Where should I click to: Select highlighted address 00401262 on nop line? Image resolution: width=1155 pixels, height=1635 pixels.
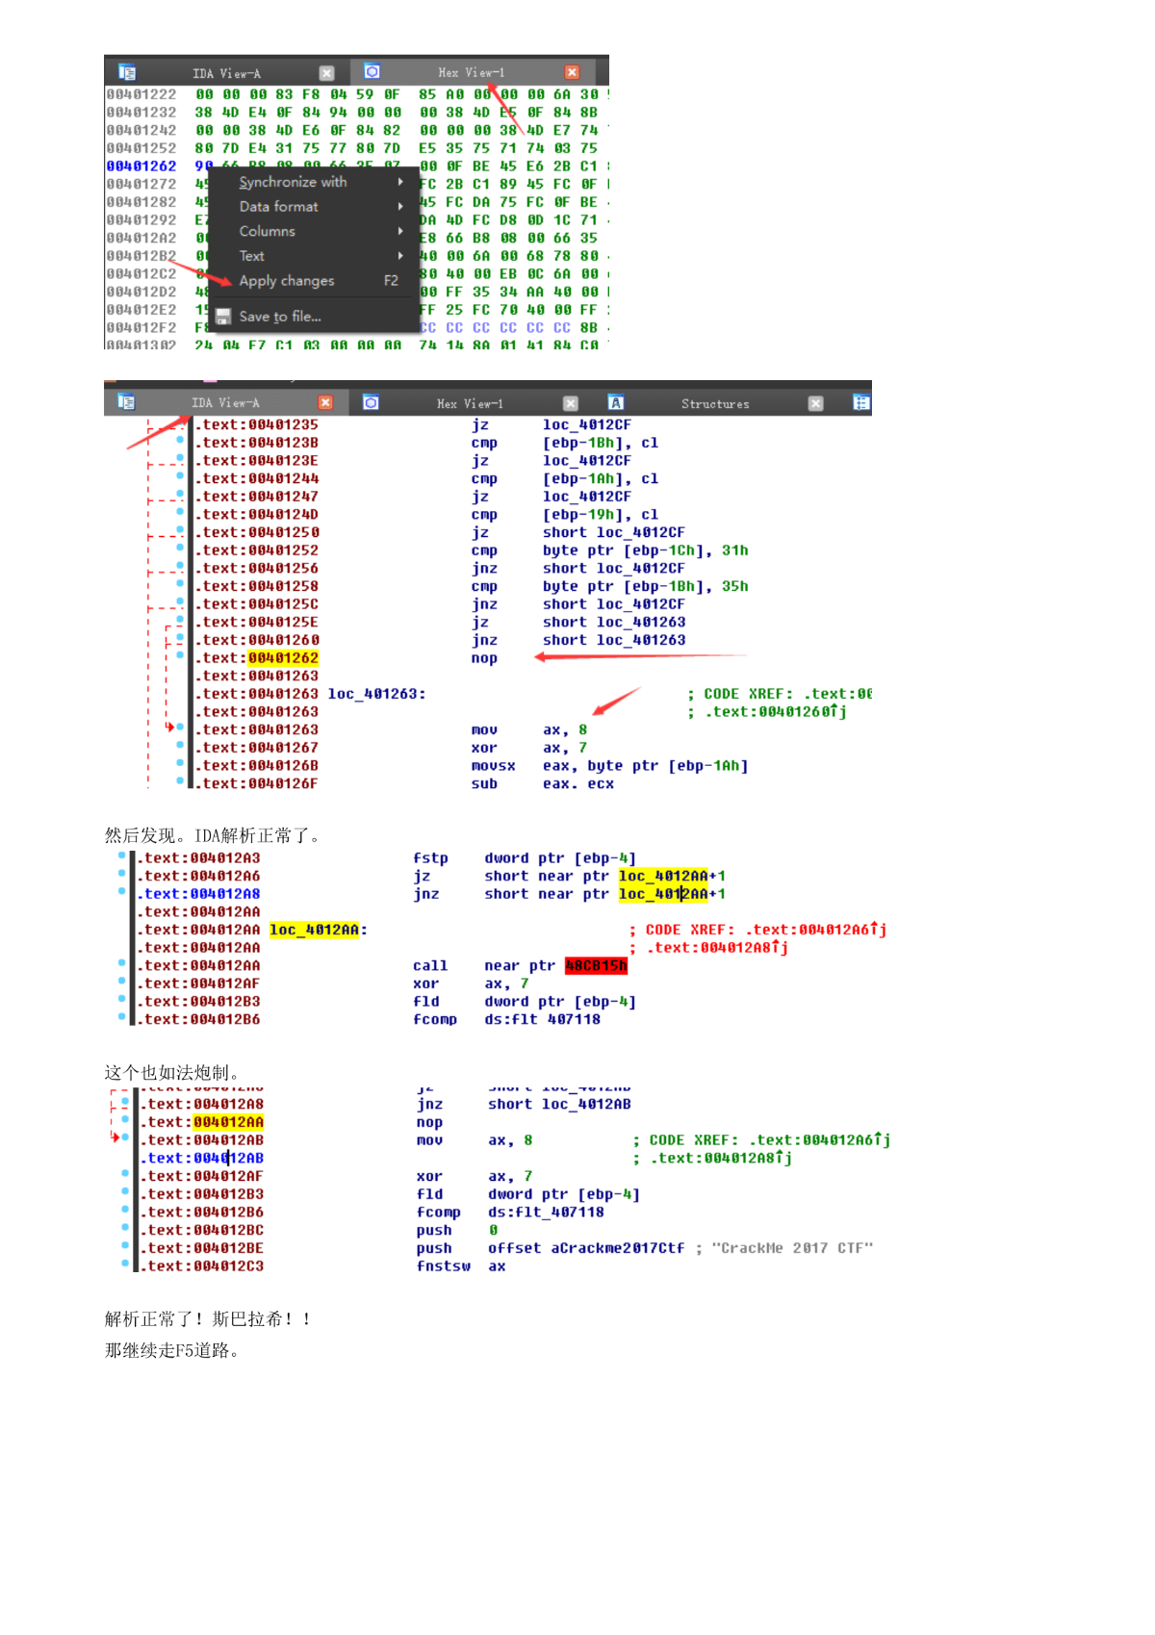coord(283,658)
